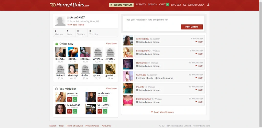This screenshot has width=262, height=128.
Task: Open the View Your Profile link
Action: (76, 25)
